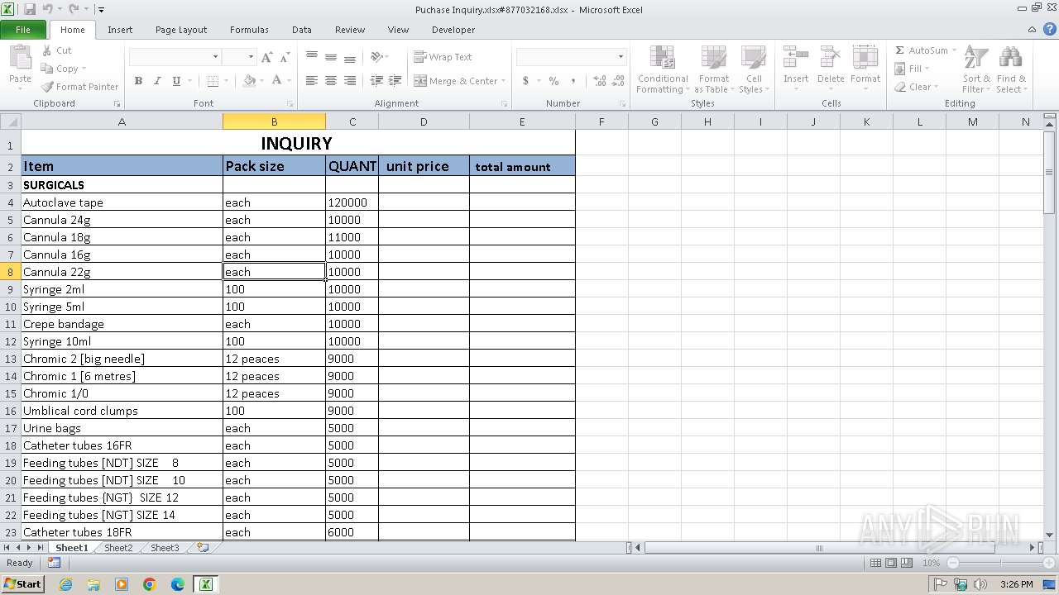1059x595 pixels.
Task: Switch to Page Layout view in status bar
Action: coord(891,563)
